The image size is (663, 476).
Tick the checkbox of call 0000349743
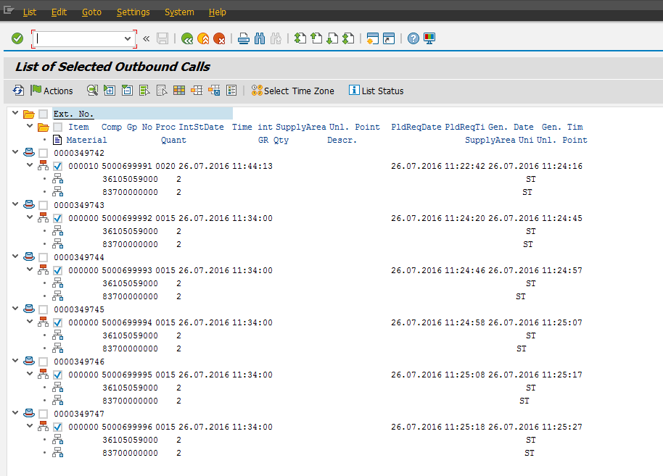(43, 206)
